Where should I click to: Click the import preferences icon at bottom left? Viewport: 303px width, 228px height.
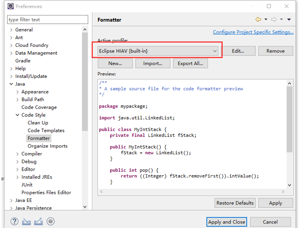[26, 221]
